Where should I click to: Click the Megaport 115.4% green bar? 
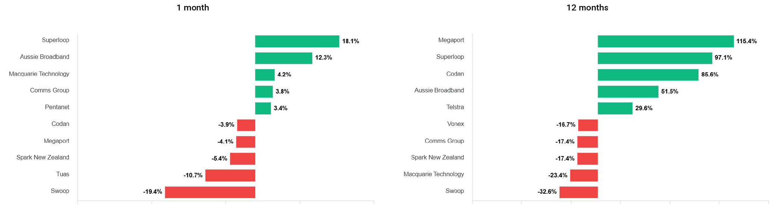pos(665,41)
